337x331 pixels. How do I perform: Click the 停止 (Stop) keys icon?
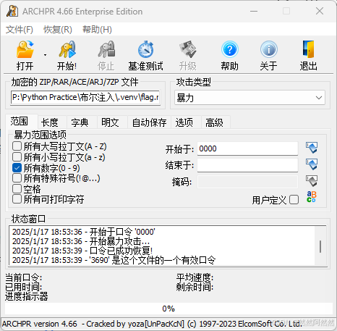(x=106, y=50)
